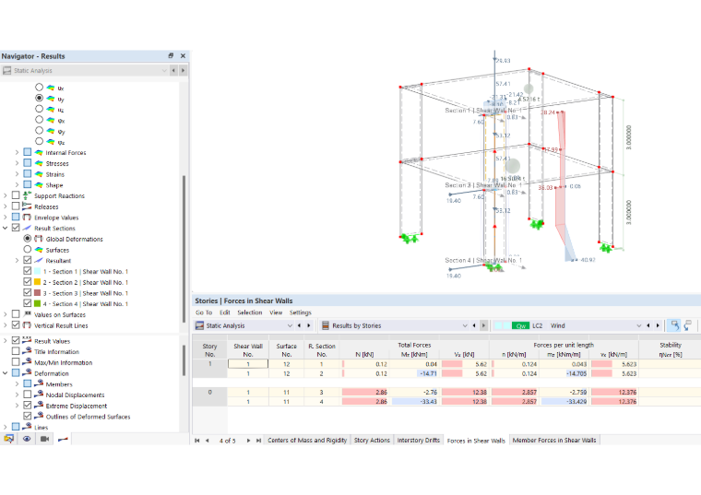
Task: Close the Navigator - Results panel
Action: pyautogui.click(x=183, y=56)
